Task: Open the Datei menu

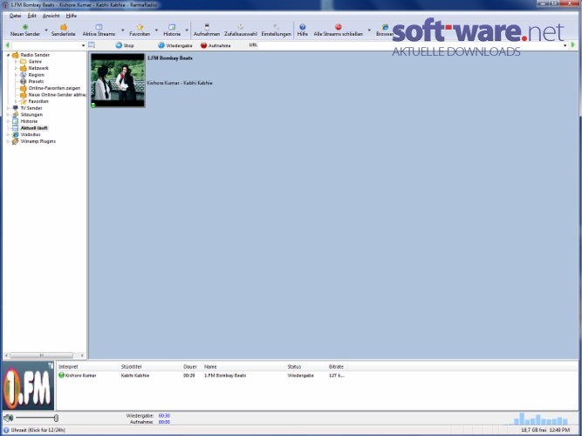Action: [15, 16]
